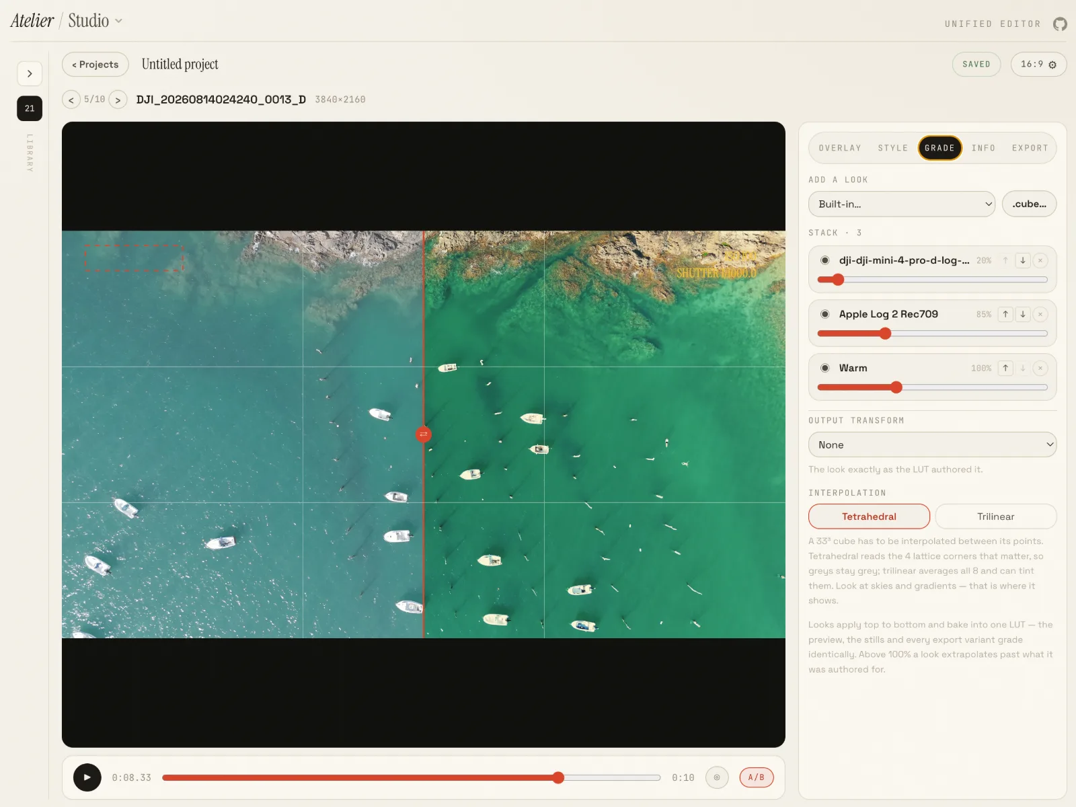Switch to the Info tab
The image size is (1076, 807).
pos(983,148)
